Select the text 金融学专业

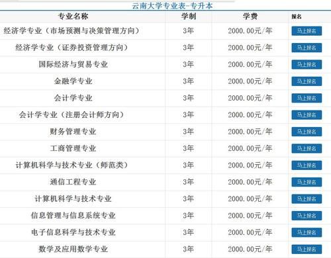(73, 81)
